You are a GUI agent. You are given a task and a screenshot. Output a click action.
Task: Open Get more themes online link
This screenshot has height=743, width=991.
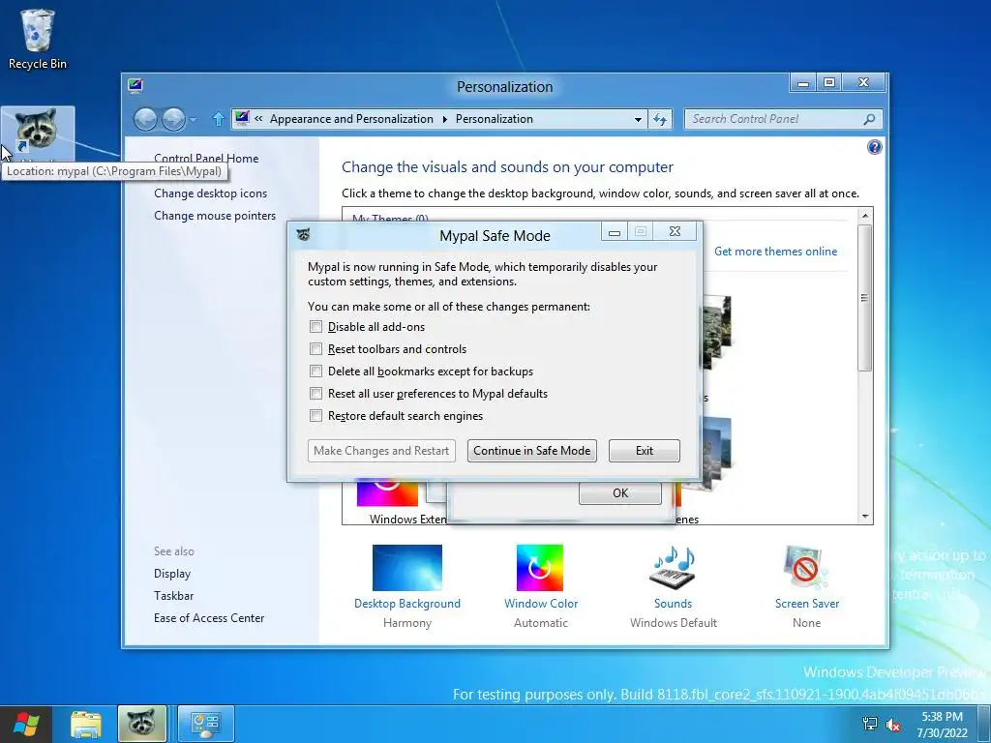[775, 252]
